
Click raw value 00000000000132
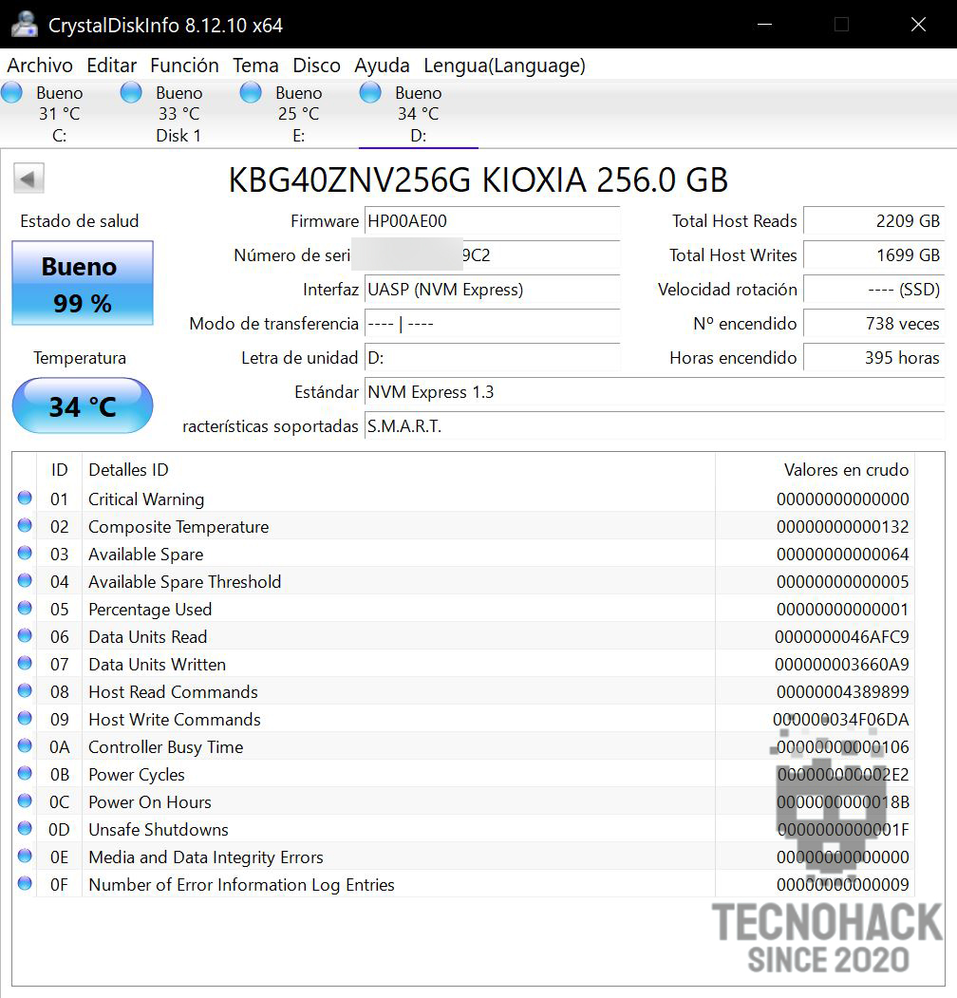point(842,527)
